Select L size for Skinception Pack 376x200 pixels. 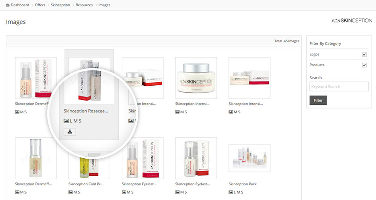235,192
